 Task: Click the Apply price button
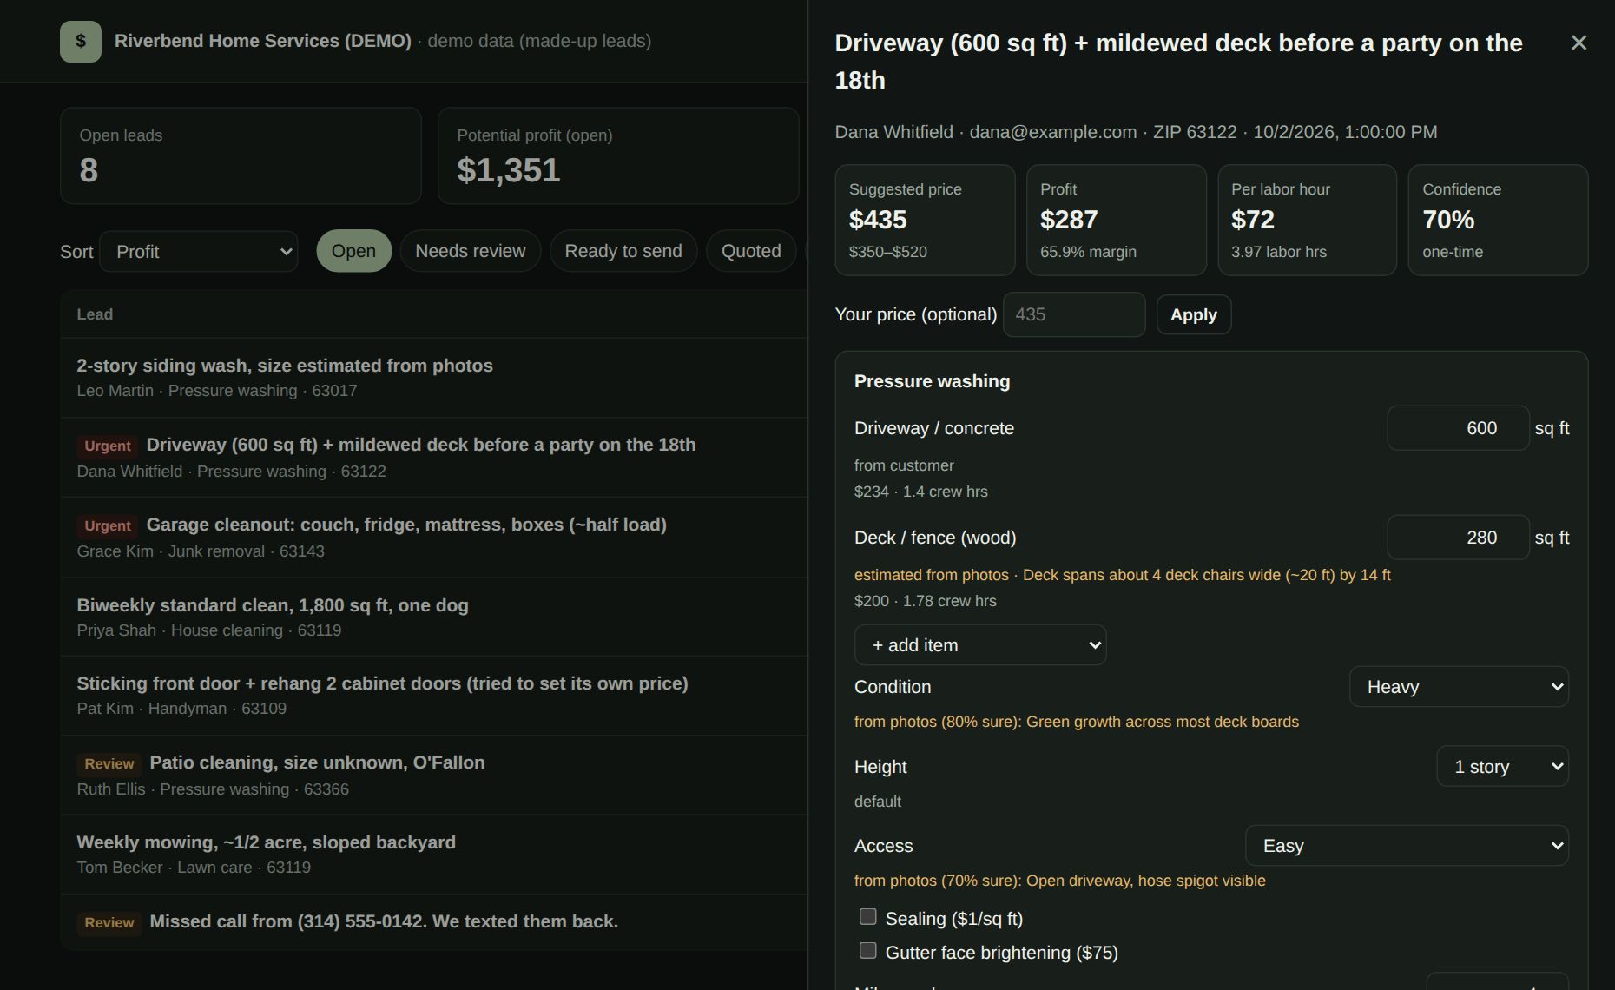tap(1193, 314)
